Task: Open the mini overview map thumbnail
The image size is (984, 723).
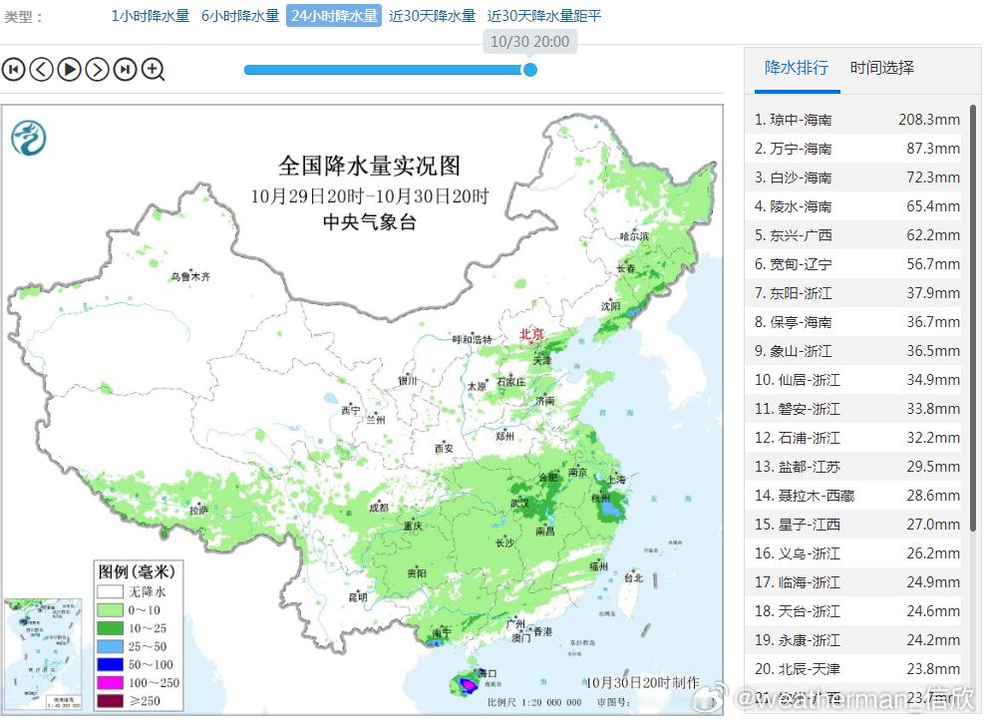Action: (x=42, y=653)
